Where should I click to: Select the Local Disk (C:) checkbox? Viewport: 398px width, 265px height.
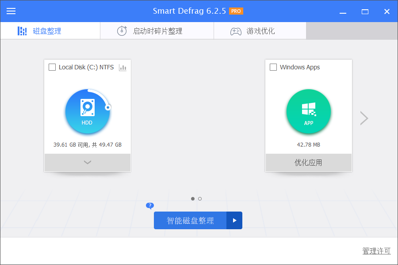[x=52, y=67]
